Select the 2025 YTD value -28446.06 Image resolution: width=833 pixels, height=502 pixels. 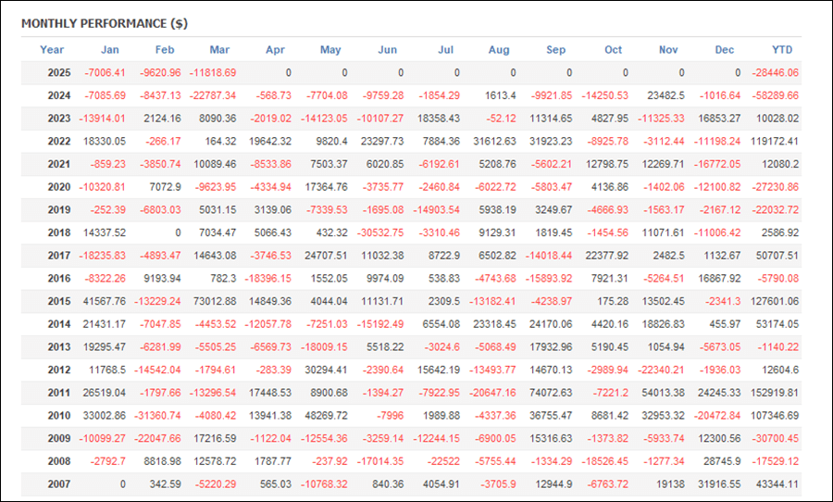point(775,73)
